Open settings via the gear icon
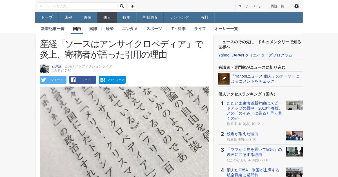Image resolution: width=338 pixels, height=177 pixels. (296, 6)
